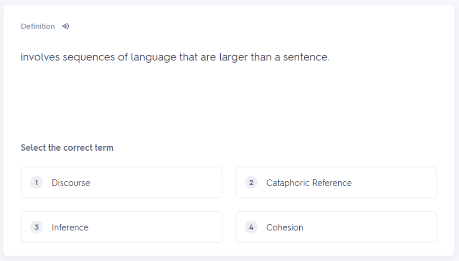This screenshot has height=261, width=459.
Task: Click the number 3 badge beside Inference
Action: click(x=36, y=227)
